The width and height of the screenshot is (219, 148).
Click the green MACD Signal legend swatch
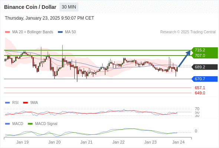click(30, 124)
